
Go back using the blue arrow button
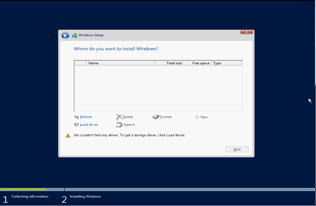65,35
